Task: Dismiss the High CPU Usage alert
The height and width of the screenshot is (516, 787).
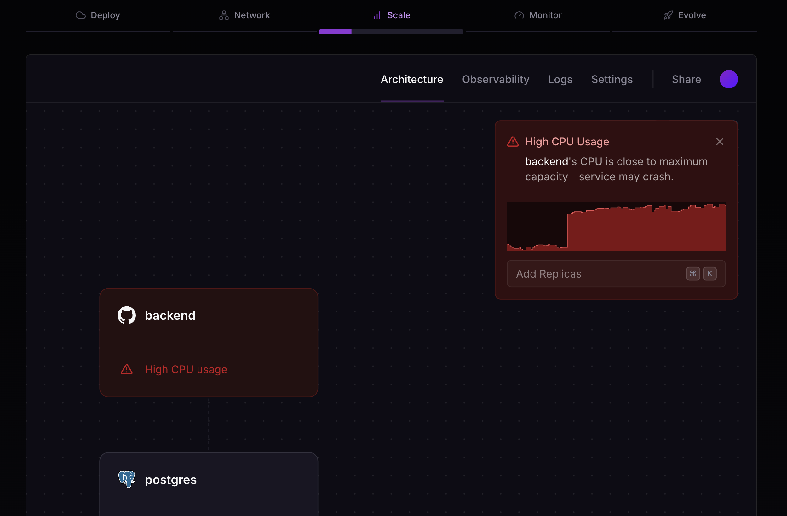Action: pos(720,142)
